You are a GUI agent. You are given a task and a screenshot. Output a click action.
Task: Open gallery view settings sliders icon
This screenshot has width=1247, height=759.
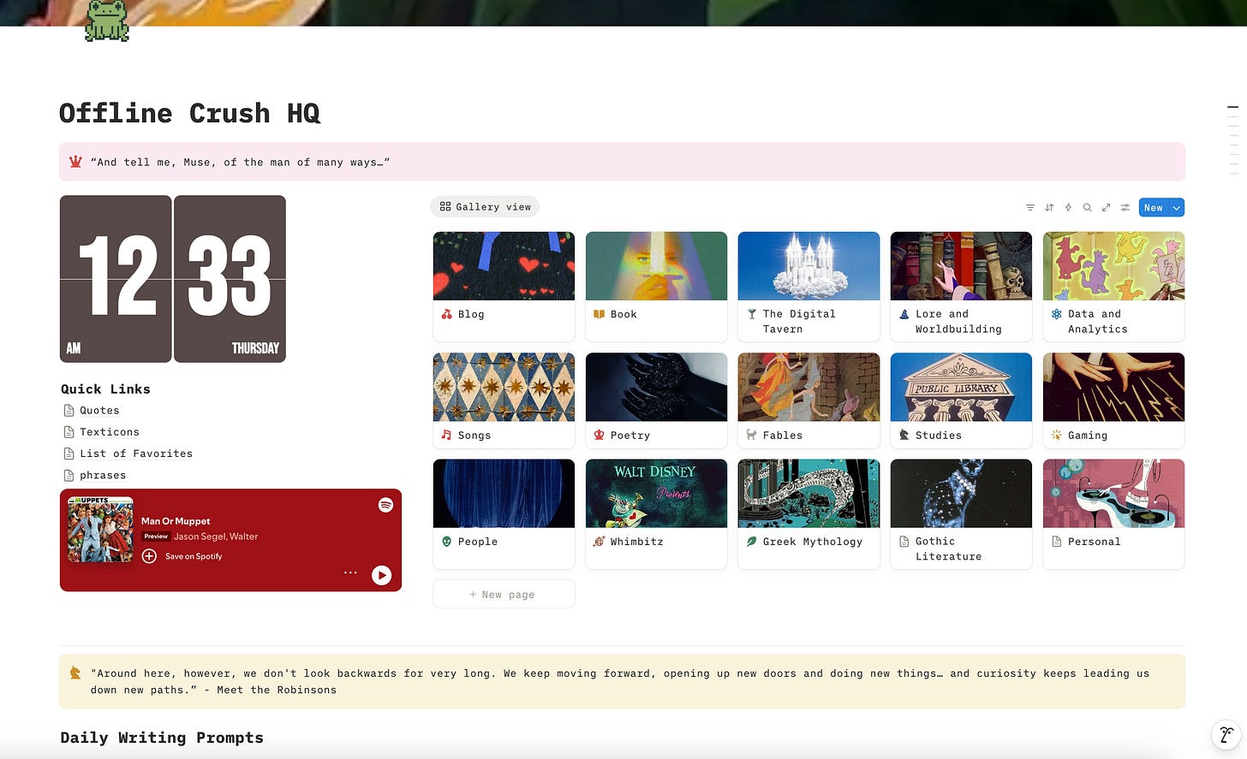point(1125,207)
